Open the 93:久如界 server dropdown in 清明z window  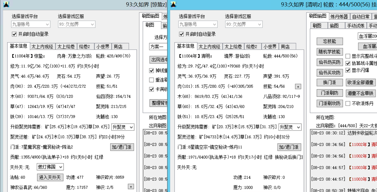244,25
